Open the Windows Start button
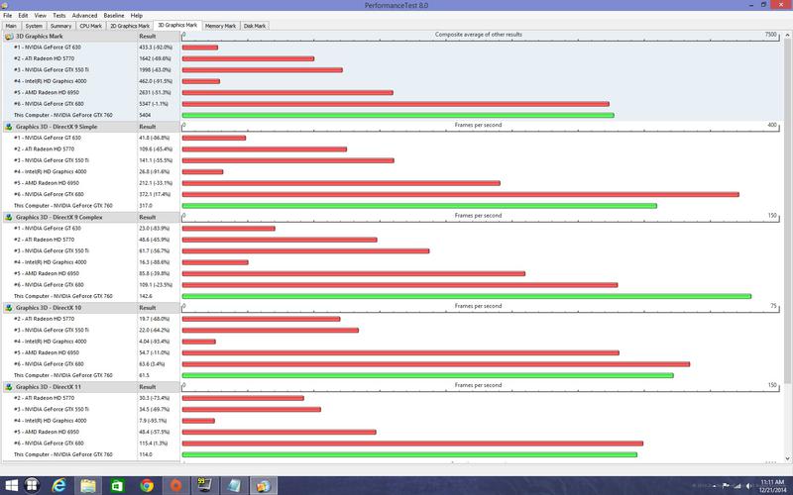 point(11,486)
